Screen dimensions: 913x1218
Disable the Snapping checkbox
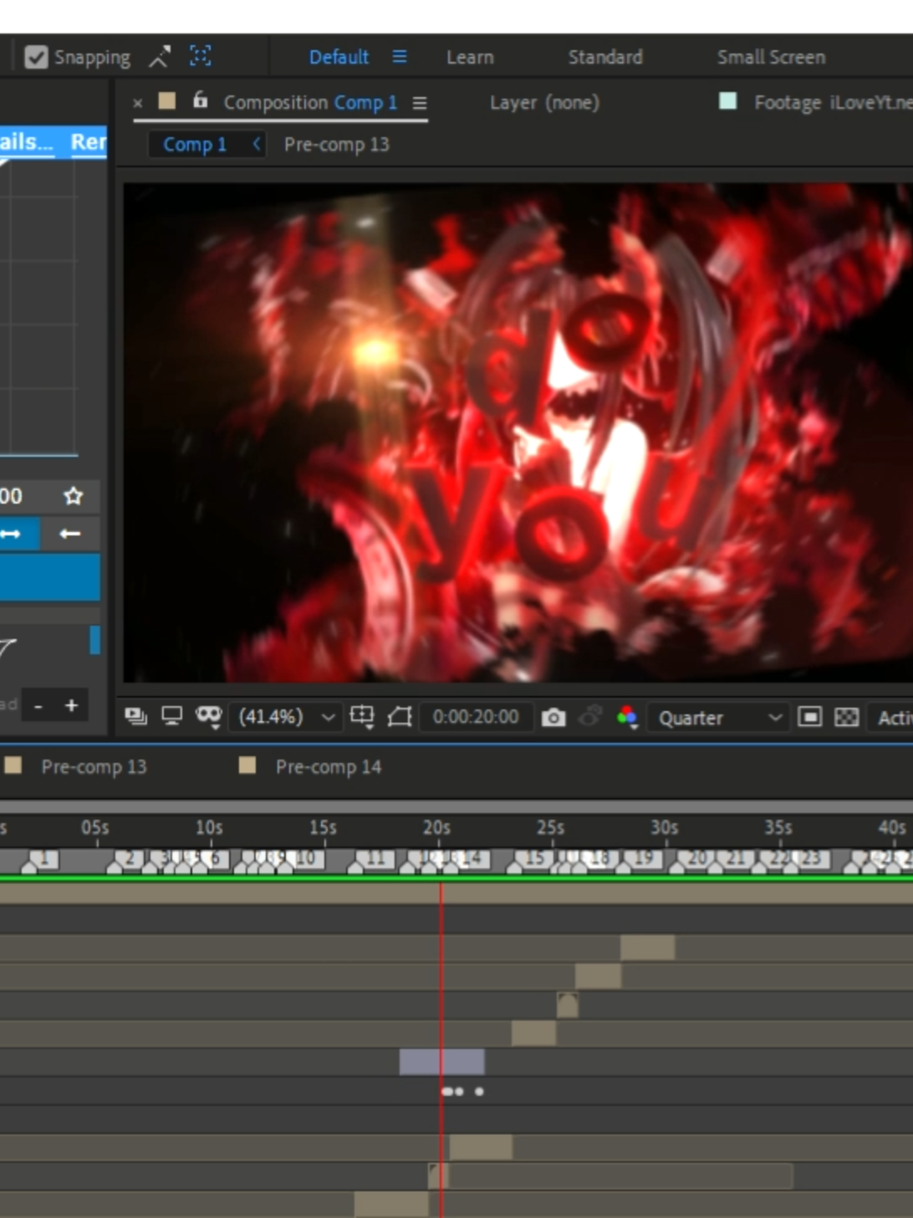click(x=37, y=57)
